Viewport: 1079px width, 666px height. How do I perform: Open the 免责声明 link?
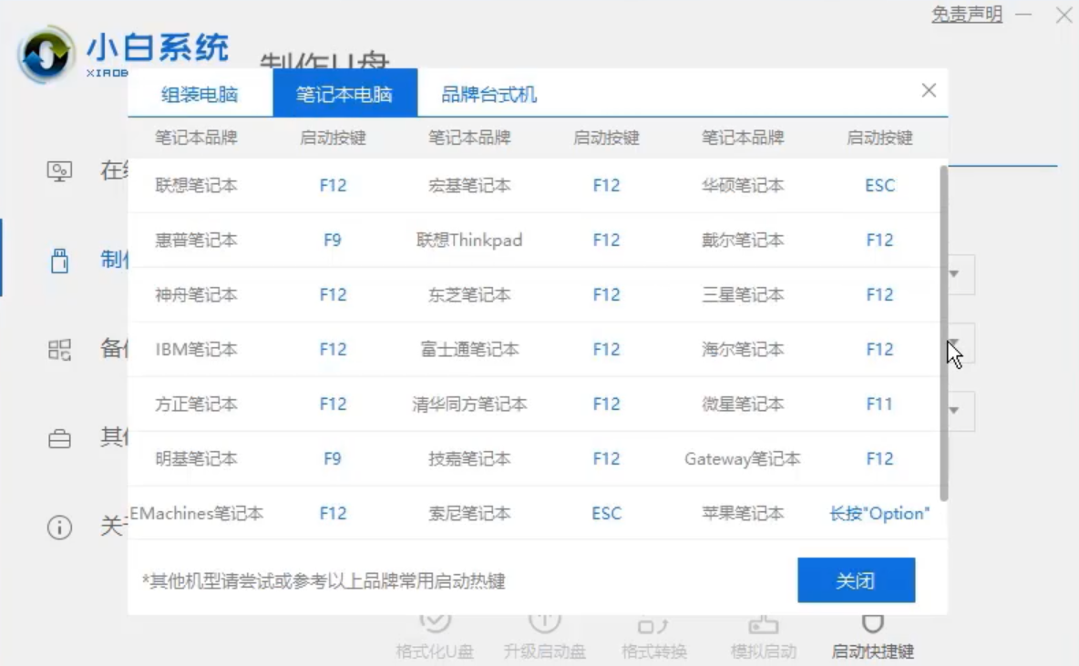pyautogui.click(x=967, y=14)
